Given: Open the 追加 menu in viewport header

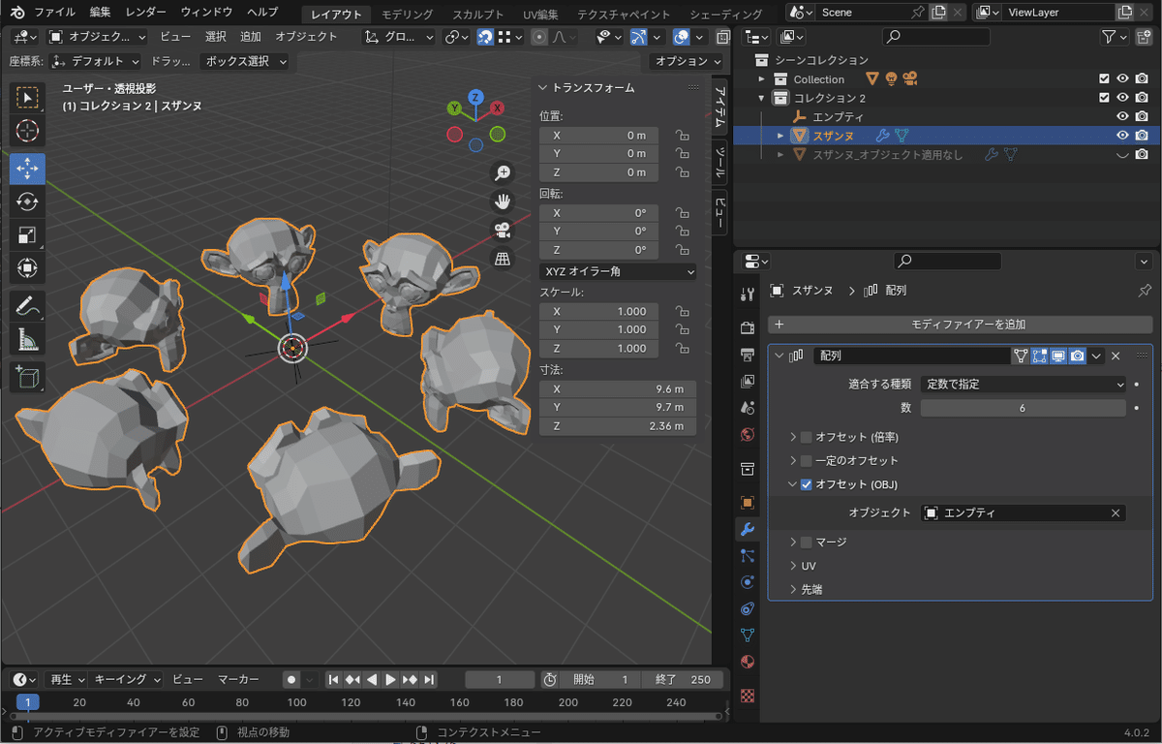Looking at the screenshot, I should (251, 37).
